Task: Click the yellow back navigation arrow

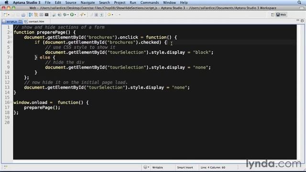Action: (109, 15)
